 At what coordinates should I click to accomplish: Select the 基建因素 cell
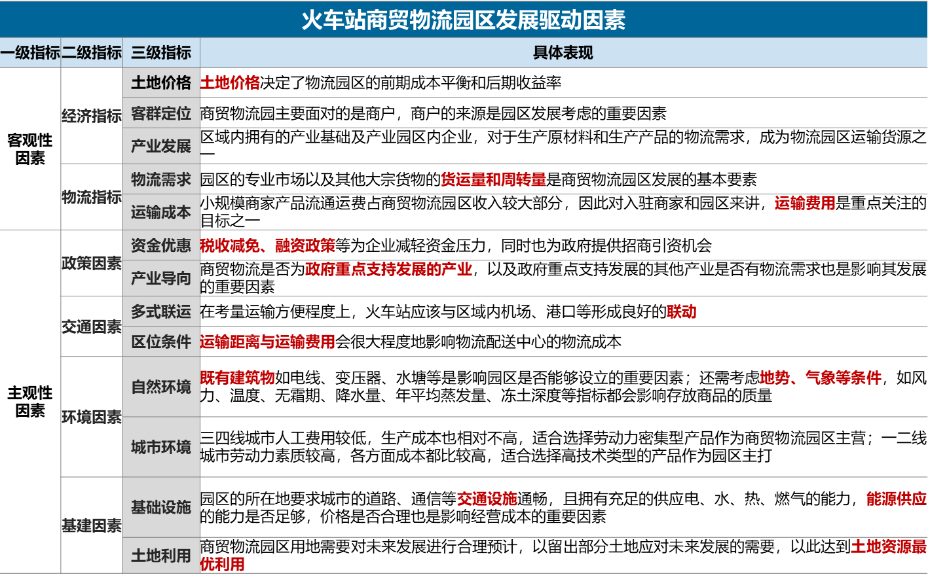(x=92, y=525)
